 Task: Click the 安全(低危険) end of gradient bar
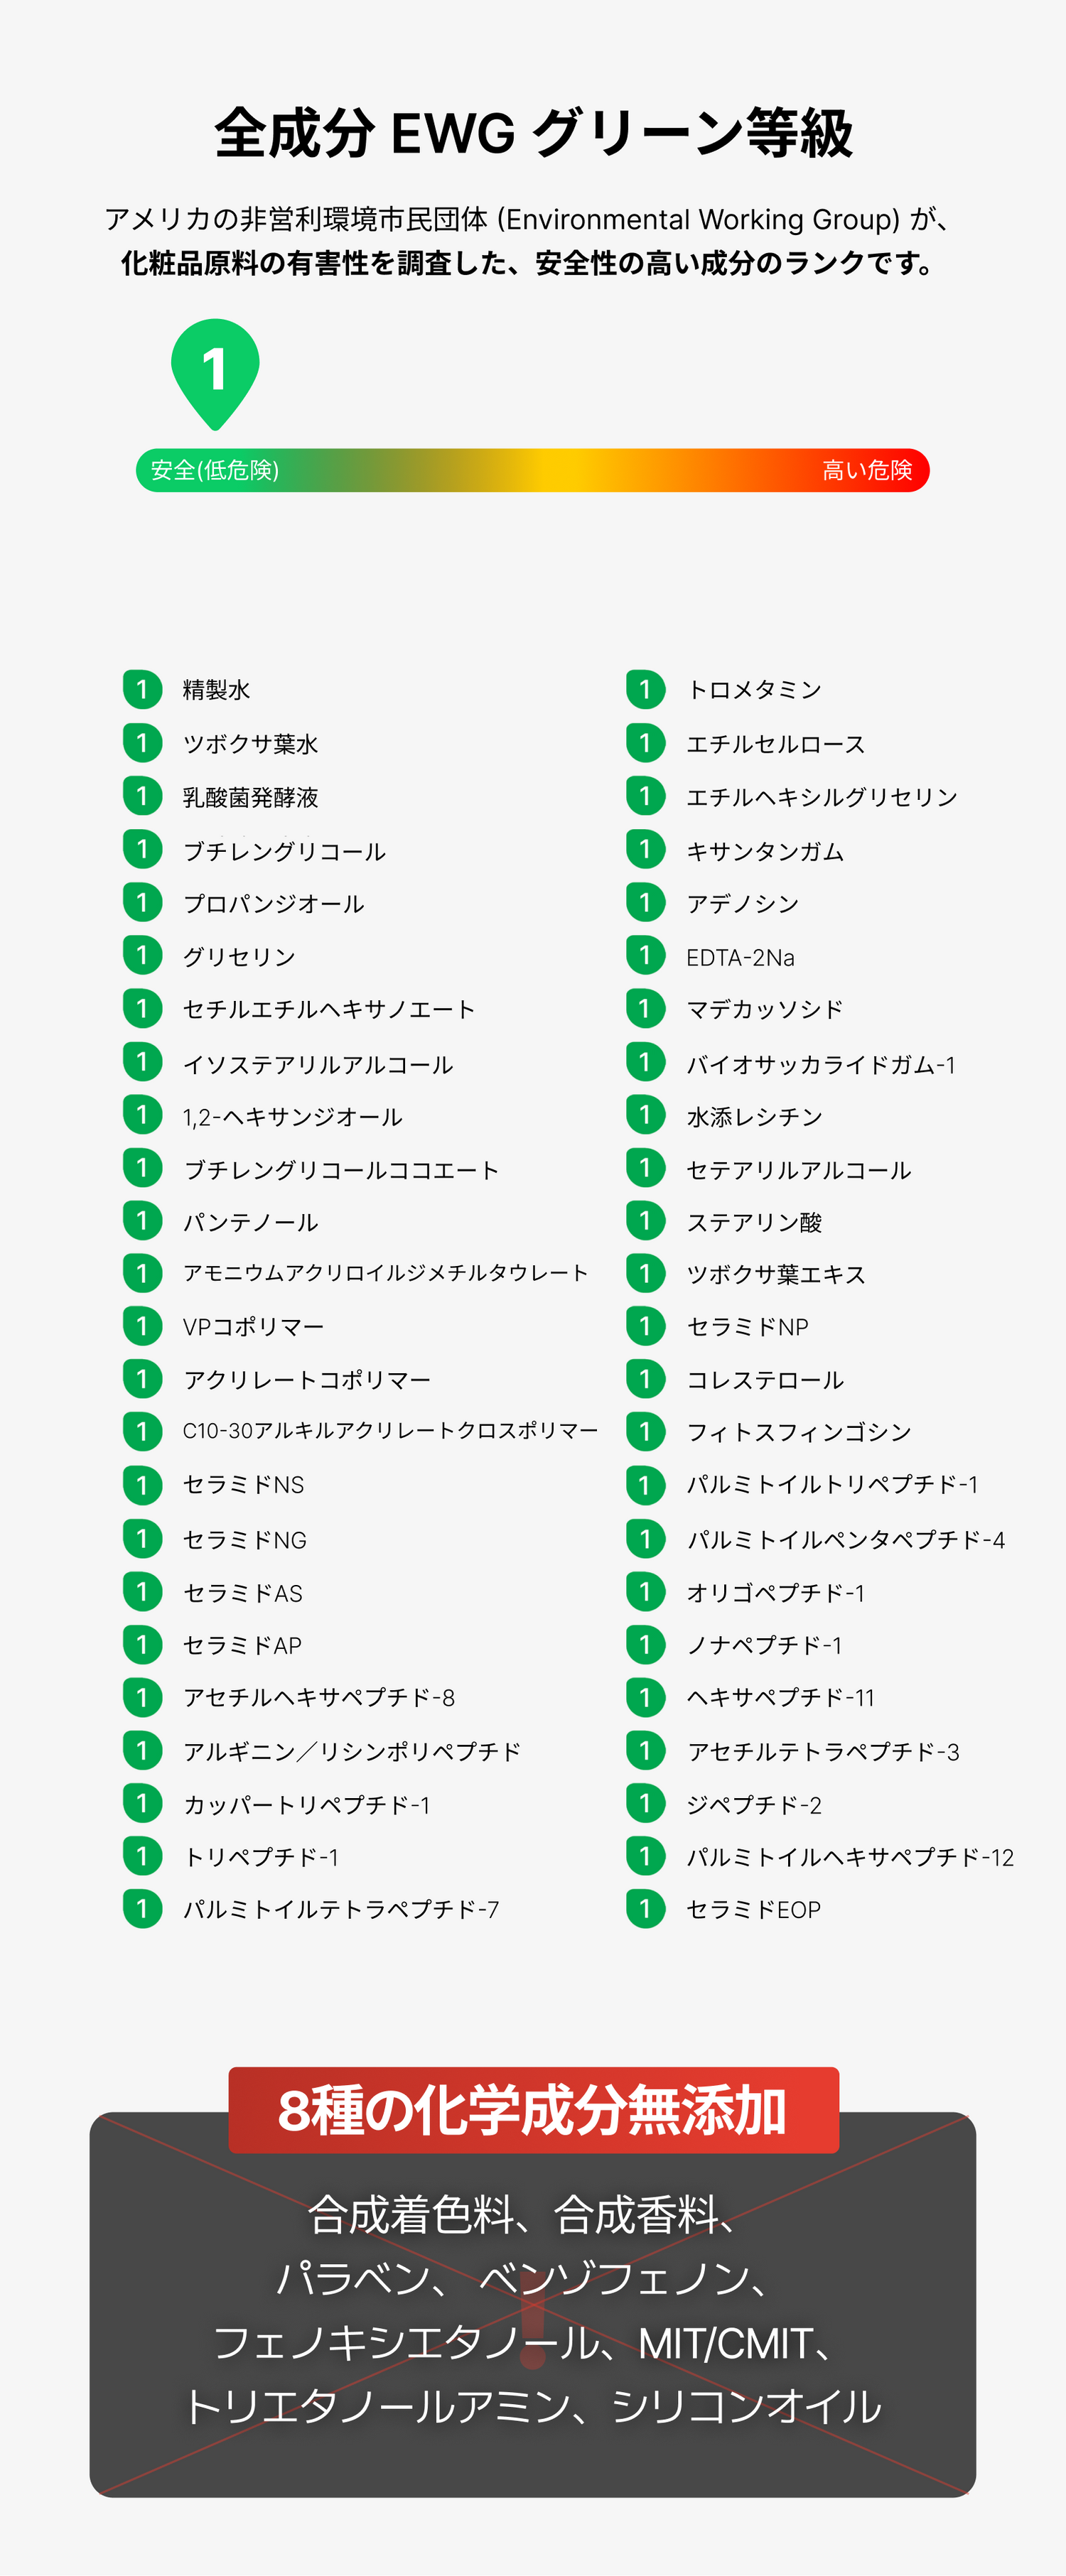[x=214, y=470]
